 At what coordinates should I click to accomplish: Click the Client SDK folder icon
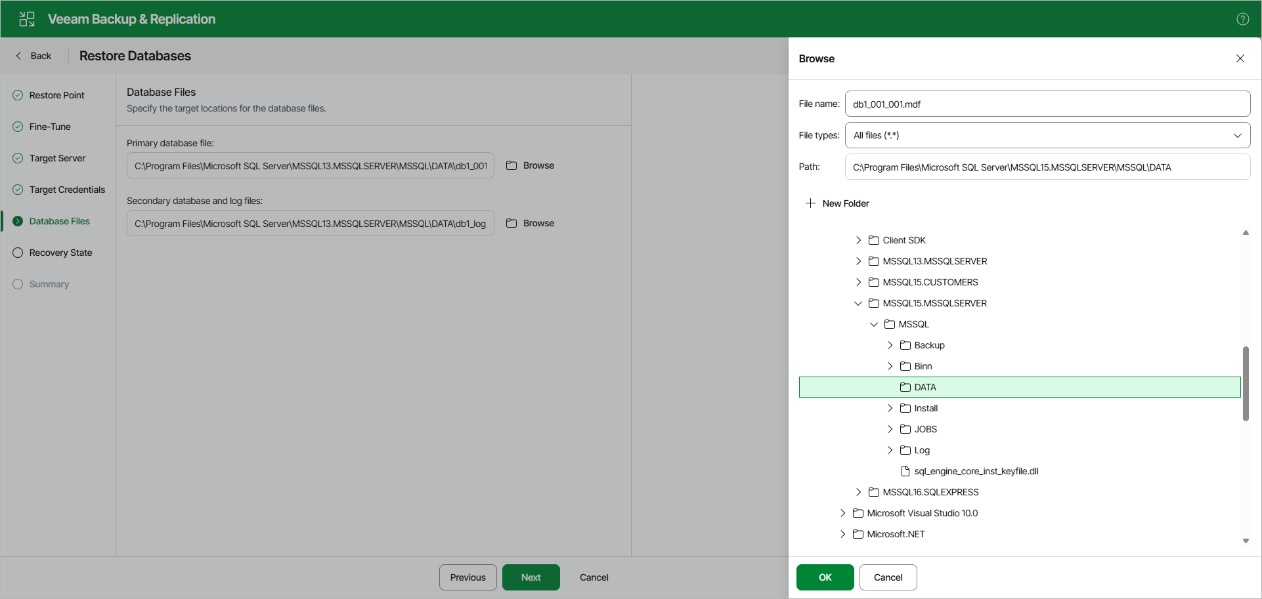[x=874, y=240]
